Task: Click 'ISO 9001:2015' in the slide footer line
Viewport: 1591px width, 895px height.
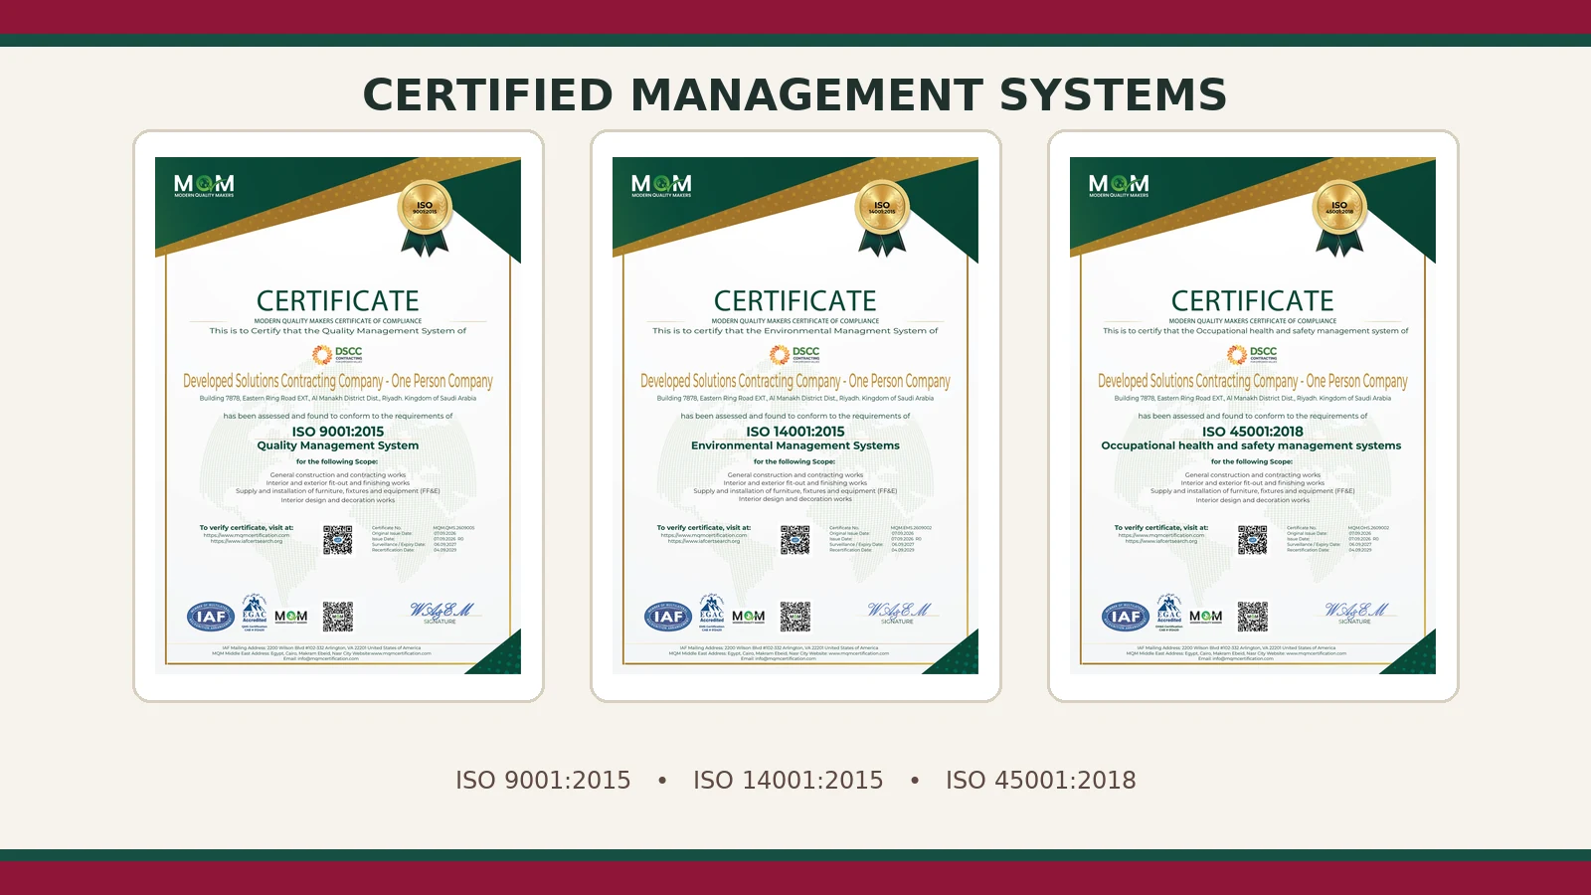Action: pos(543,781)
